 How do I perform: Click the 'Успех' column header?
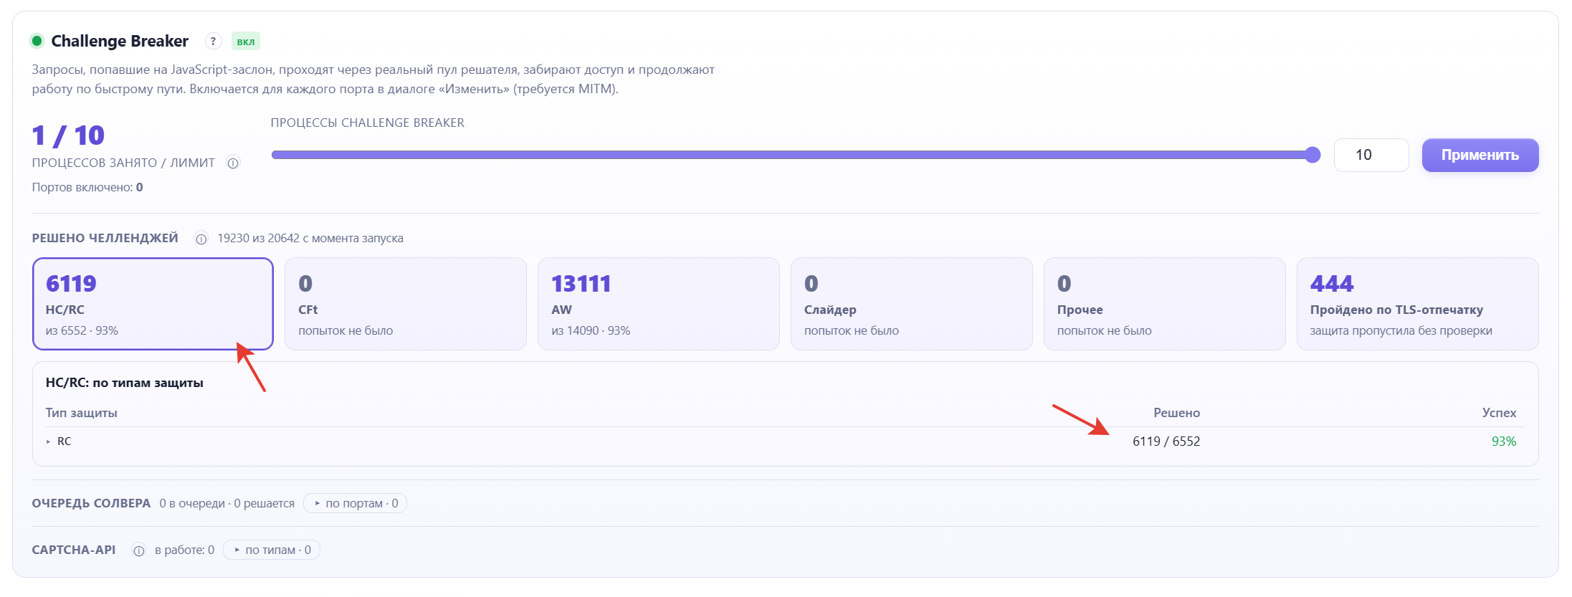(1500, 413)
